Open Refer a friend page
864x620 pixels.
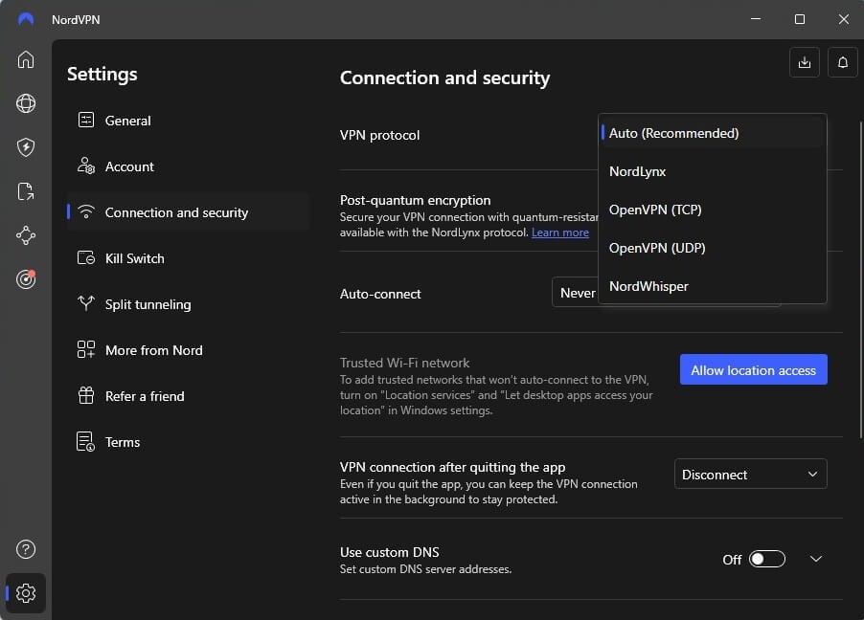188,396
